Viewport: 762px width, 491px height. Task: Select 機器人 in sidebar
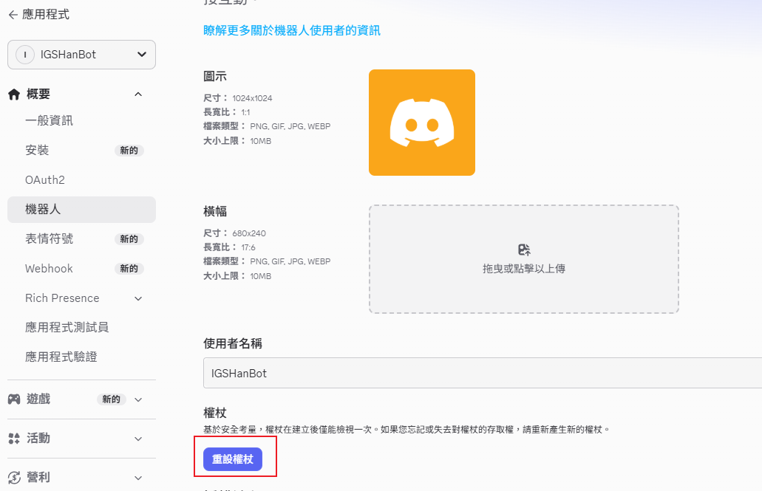pyautogui.click(x=81, y=209)
